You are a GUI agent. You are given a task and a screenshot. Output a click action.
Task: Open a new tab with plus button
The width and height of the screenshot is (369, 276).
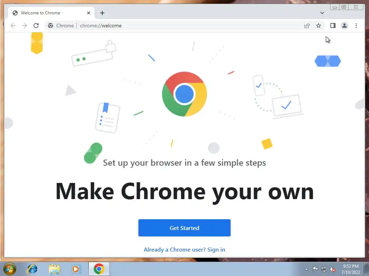(x=102, y=13)
